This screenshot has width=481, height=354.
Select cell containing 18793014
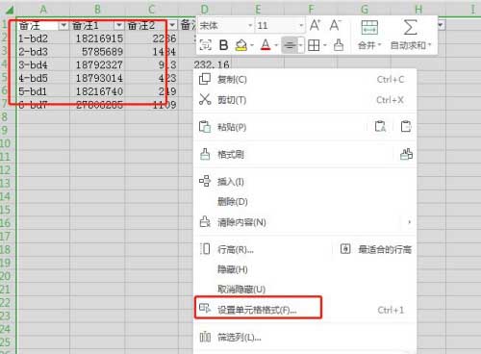point(97,78)
